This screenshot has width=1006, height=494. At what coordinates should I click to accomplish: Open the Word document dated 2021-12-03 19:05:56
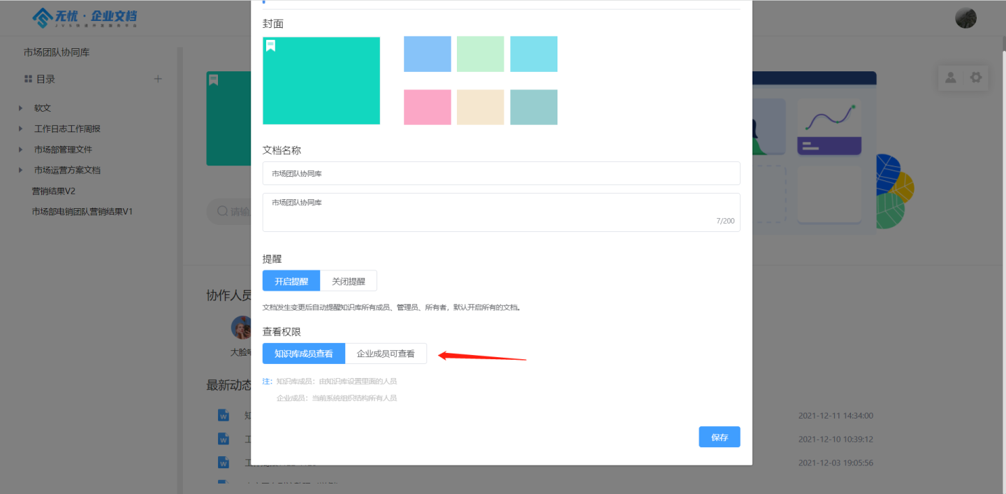point(224,463)
